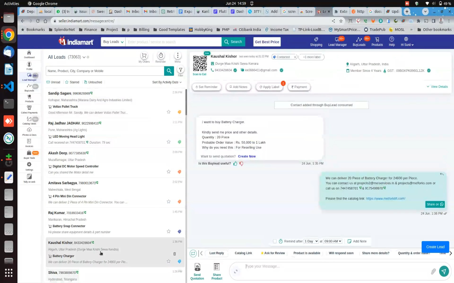Open the leads Filter panel
This screenshot has width=454, height=283.
point(181,71)
